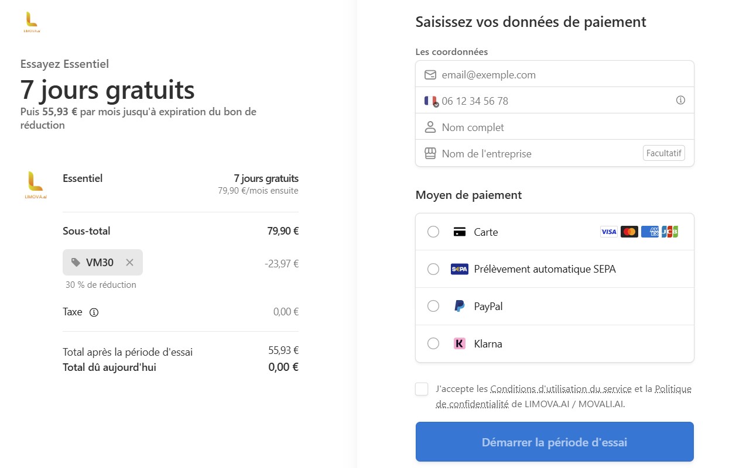Click the tax info icon
Screen dimensions: 729x468
click(94, 312)
